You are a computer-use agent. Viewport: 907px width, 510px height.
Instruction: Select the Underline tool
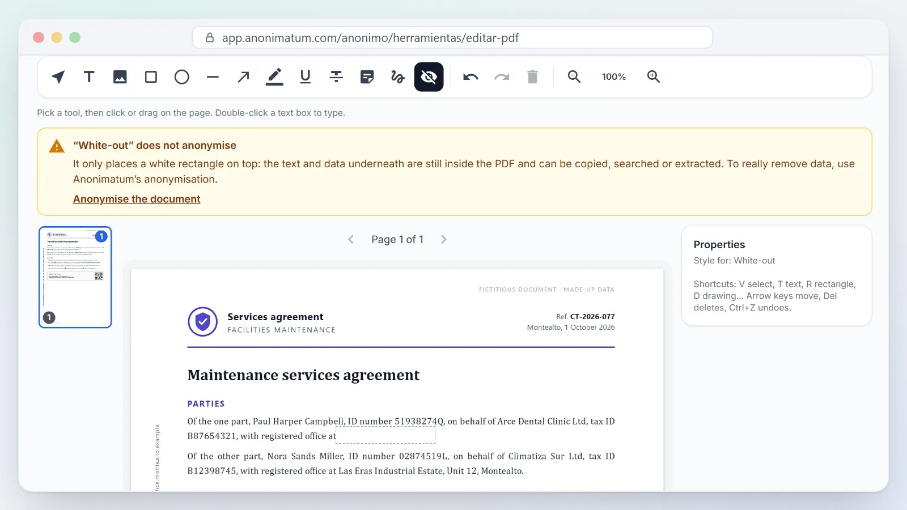(306, 77)
